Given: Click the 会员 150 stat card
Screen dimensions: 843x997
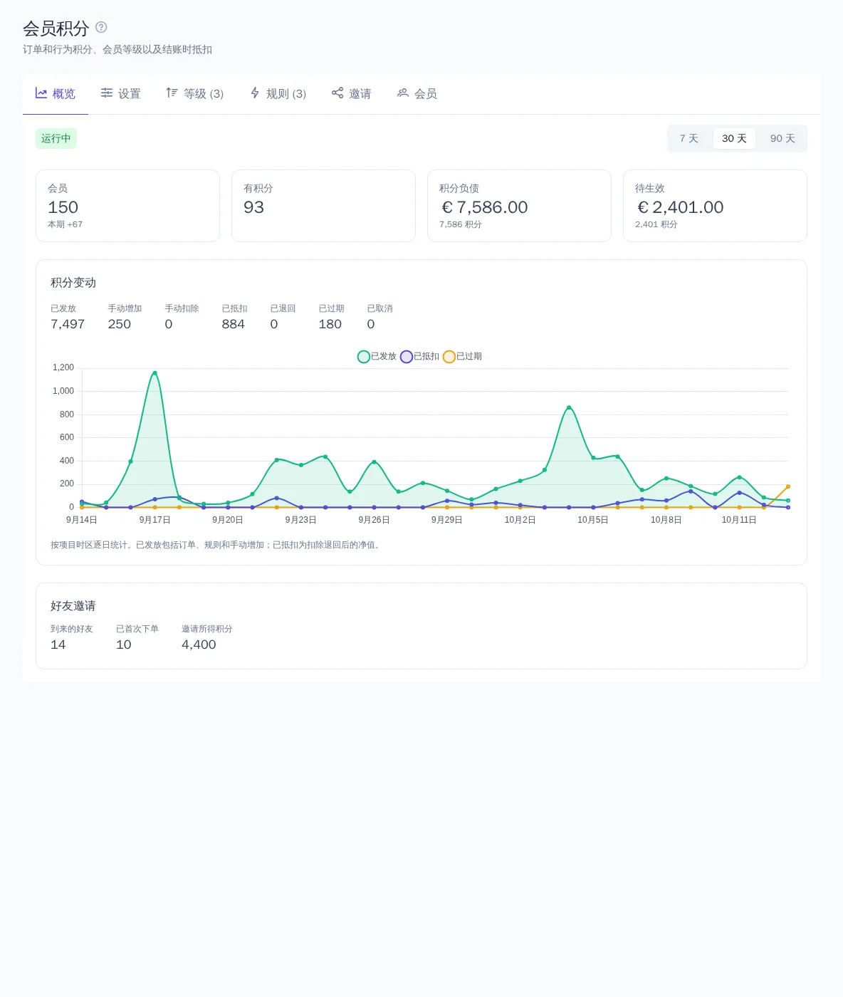Looking at the screenshot, I should click(x=127, y=206).
